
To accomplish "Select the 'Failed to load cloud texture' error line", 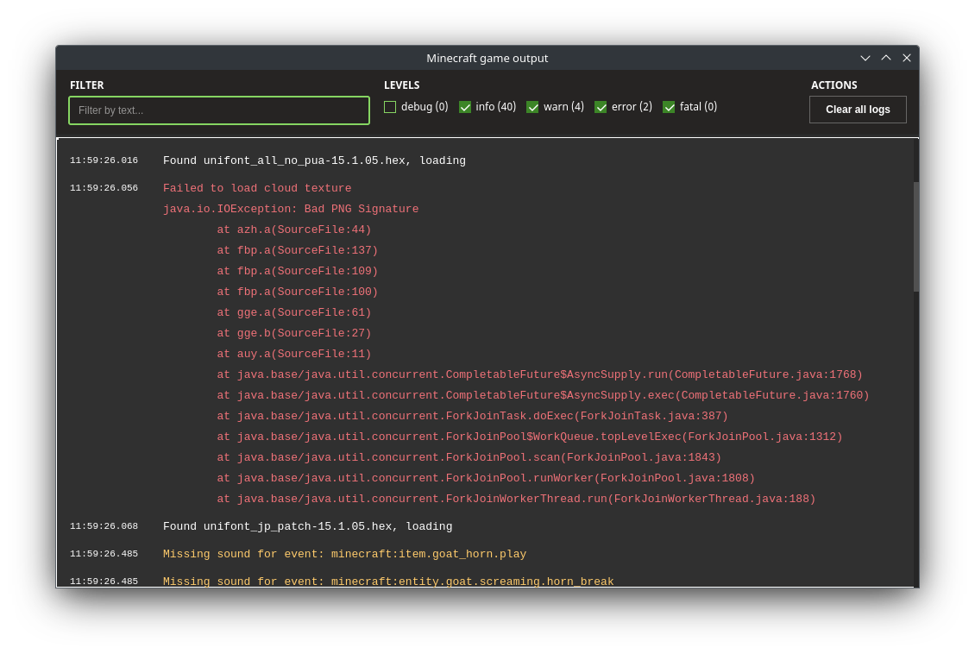I will [257, 188].
